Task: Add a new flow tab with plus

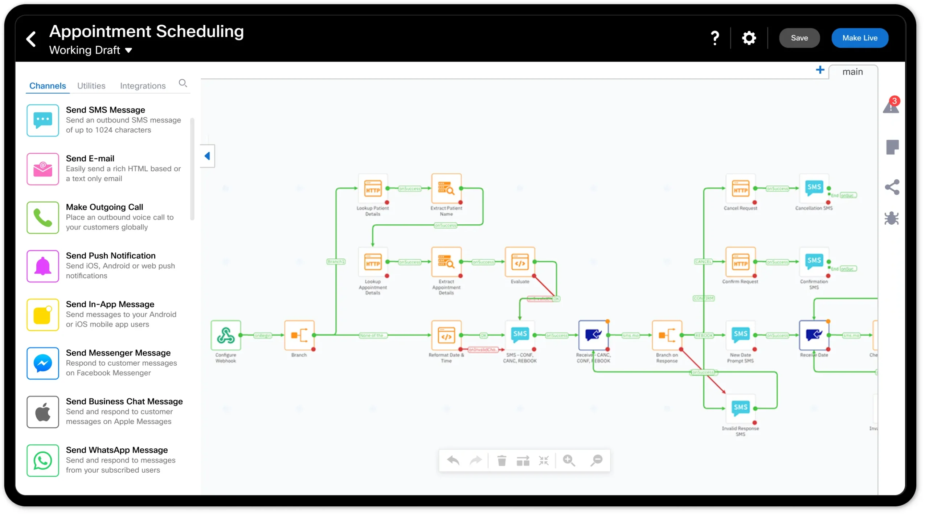Action: (820, 70)
